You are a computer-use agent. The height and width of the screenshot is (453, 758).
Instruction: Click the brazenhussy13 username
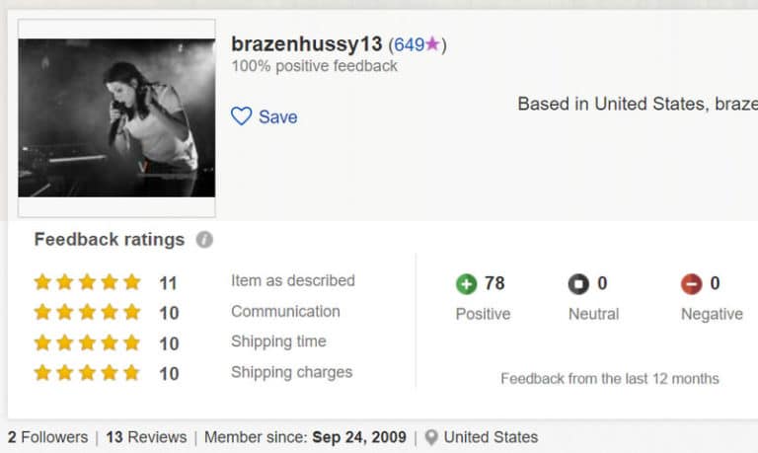pyautogui.click(x=306, y=44)
